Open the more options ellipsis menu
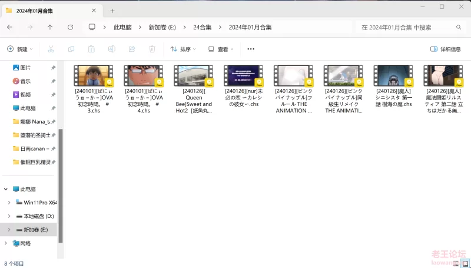Screen dimensions: 471x268 pos(251,49)
